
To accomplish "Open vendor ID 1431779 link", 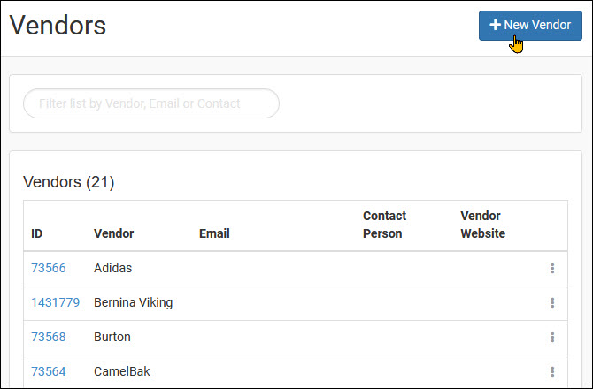I will 55,302.
